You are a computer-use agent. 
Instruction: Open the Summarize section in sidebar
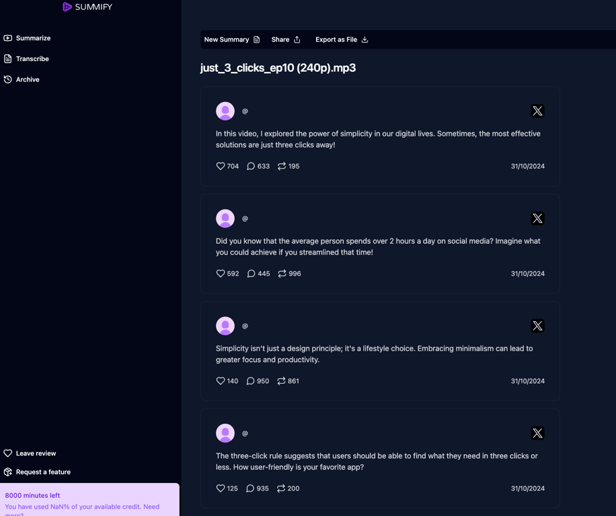coord(27,38)
